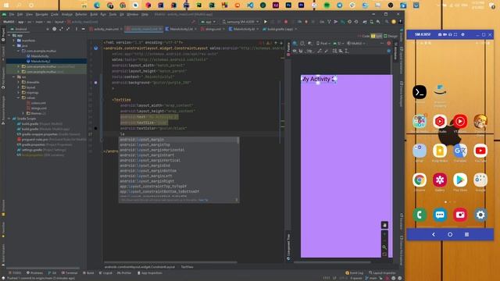500x281 pixels.
Task: Open the samsung device selector dropdown
Action: click(241, 22)
